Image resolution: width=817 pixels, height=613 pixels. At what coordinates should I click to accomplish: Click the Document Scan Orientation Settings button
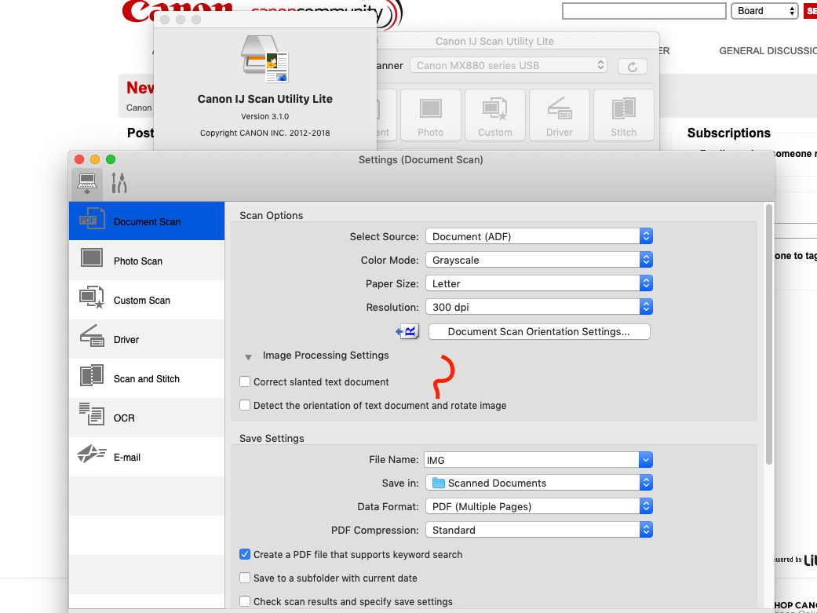pos(539,331)
